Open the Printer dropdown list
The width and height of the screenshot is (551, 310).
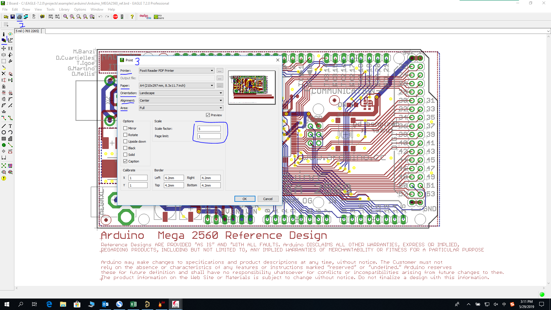pyautogui.click(x=176, y=71)
